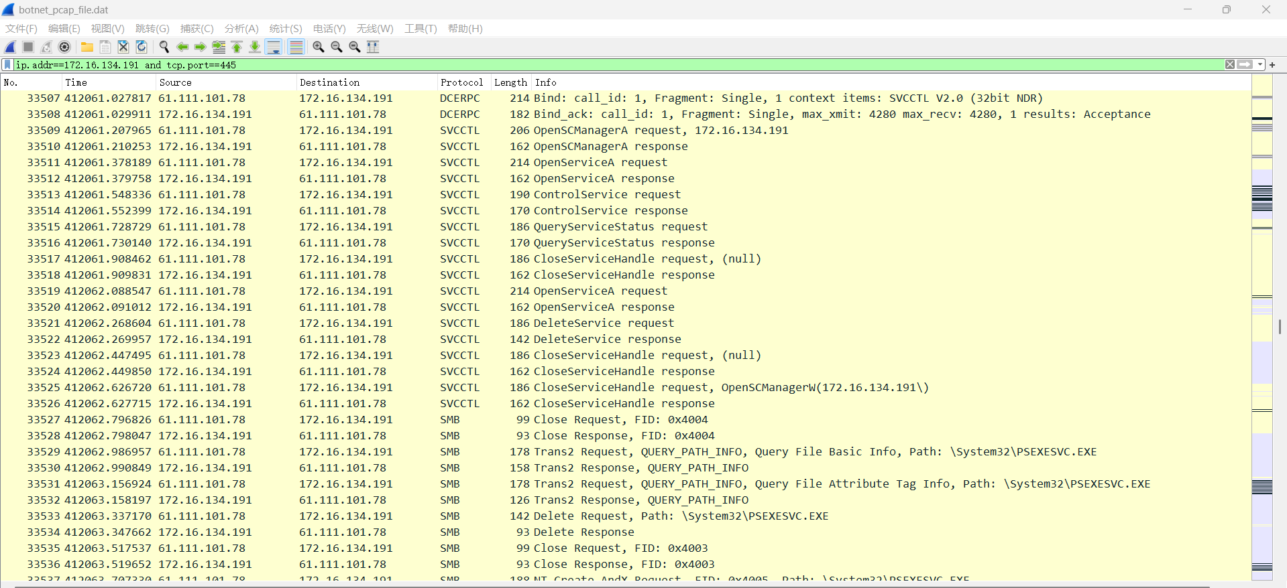Reload this capture file
The image size is (1287, 588).
coord(142,47)
